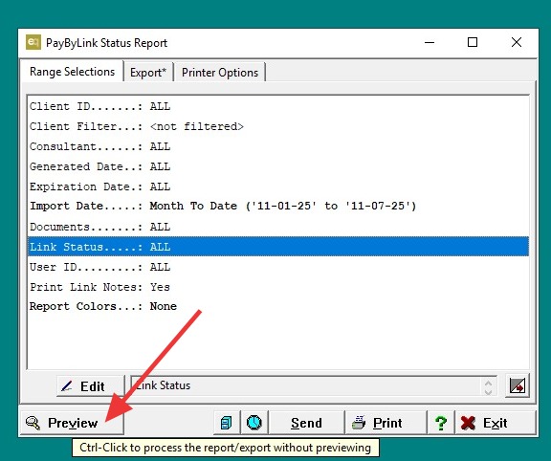Click the clear selection icon beside Link Status field
551x461 pixels.
pyautogui.click(x=518, y=385)
